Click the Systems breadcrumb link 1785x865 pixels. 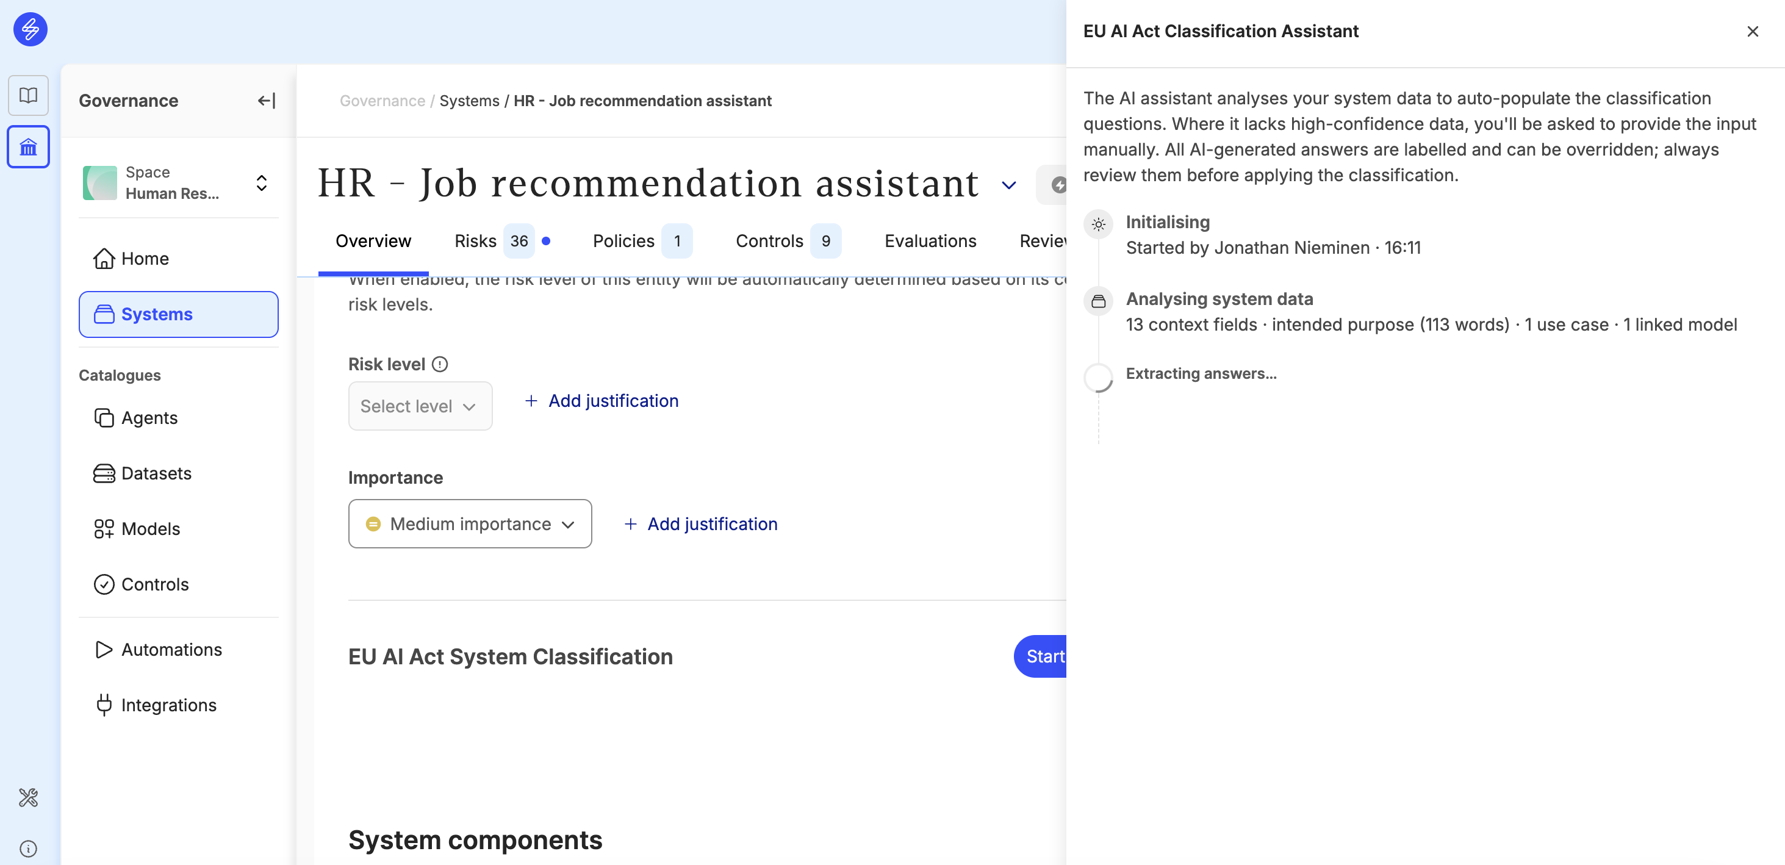[469, 101]
